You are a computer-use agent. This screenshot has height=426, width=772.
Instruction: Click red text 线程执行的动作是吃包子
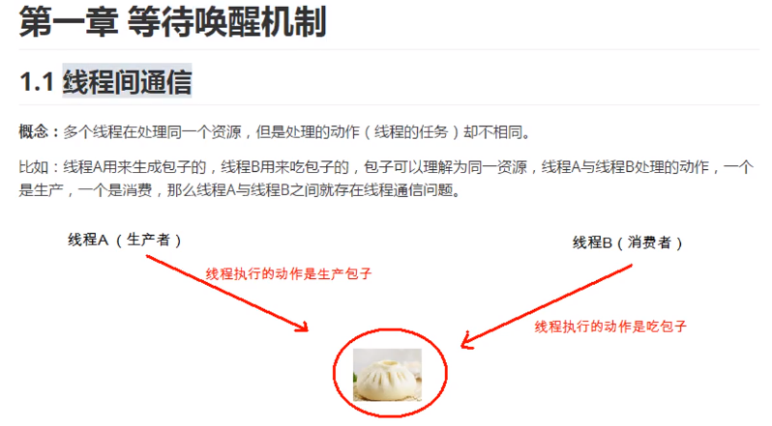point(610,327)
